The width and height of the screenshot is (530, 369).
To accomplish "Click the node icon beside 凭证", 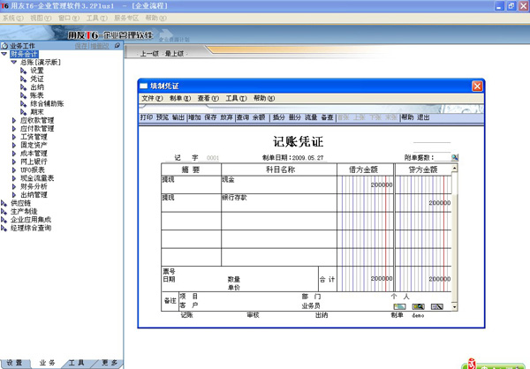I will click(23, 79).
